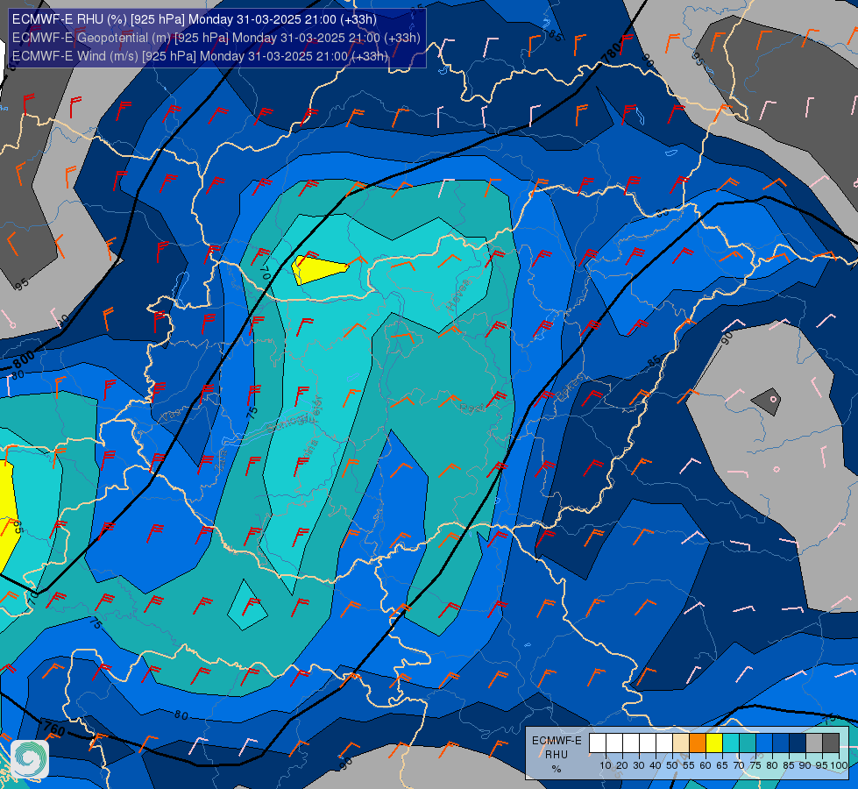Click the legend scale value 10
Screen dimensions: 858x789
click(x=606, y=765)
